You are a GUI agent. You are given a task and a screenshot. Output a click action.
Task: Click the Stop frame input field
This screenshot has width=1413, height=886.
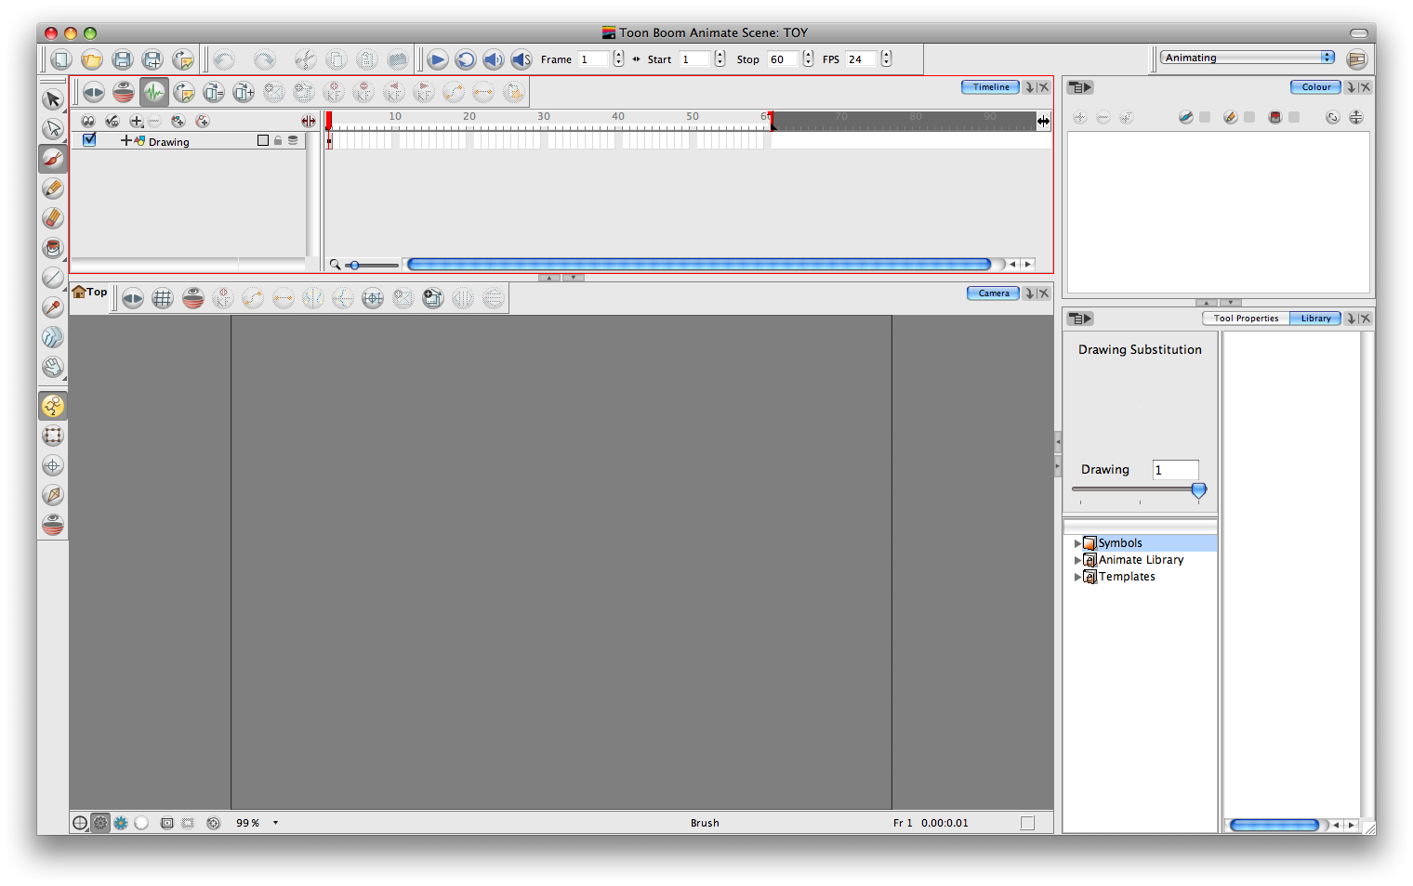point(782,59)
